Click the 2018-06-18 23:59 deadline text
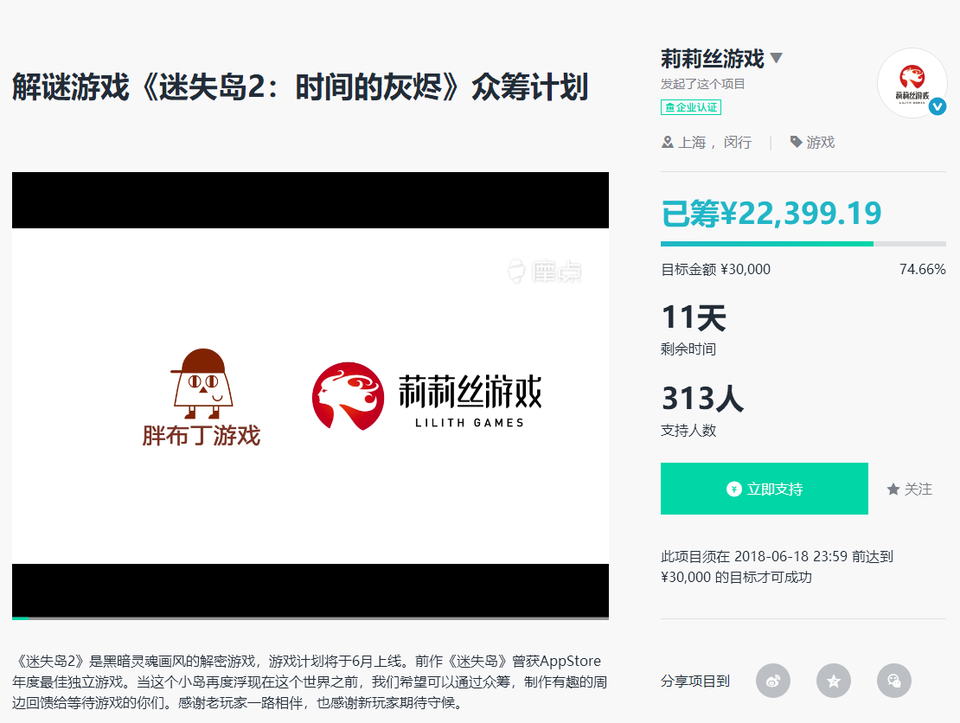 tap(790, 556)
